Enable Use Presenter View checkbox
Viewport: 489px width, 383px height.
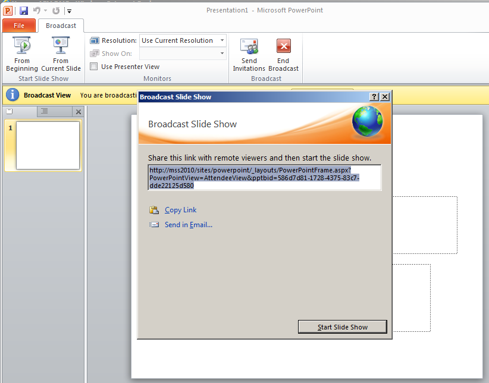[x=94, y=67]
